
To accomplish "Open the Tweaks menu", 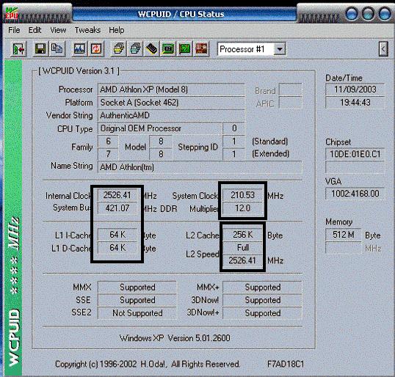I will tap(87, 30).
